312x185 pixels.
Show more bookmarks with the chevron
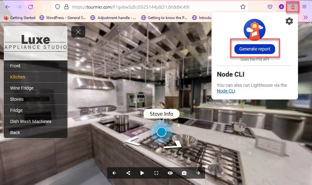tap(305, 18)
